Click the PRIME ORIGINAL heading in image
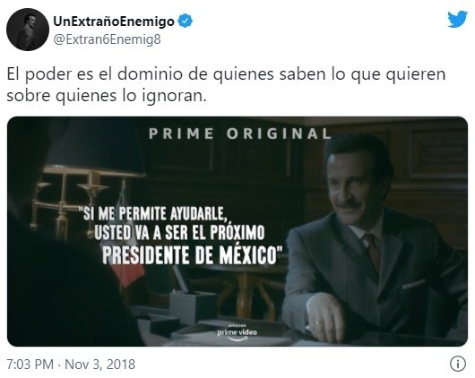This screenshot has height=378, width=475. (240, 133)
